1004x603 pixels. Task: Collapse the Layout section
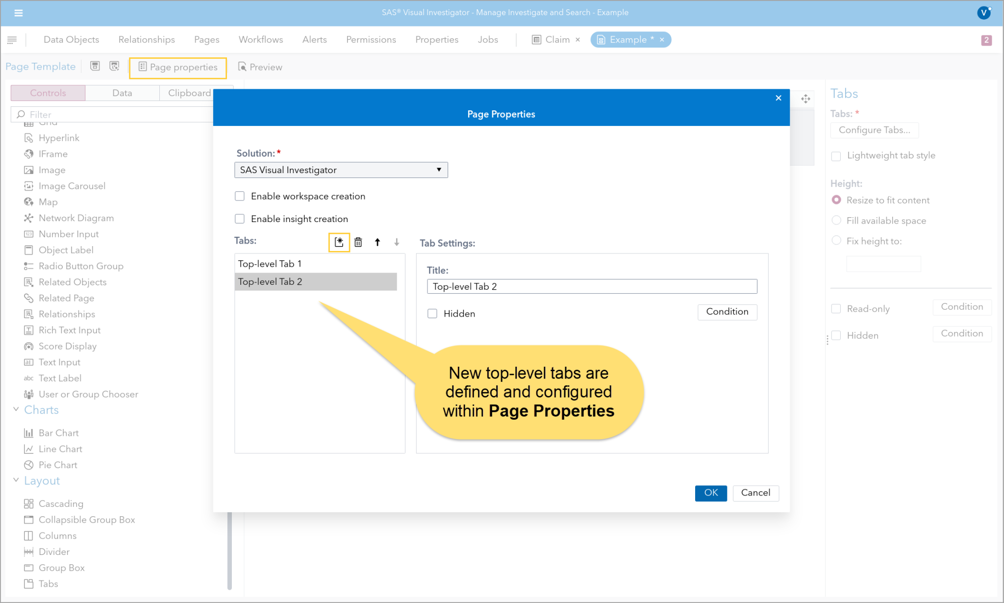pos(16,480)
